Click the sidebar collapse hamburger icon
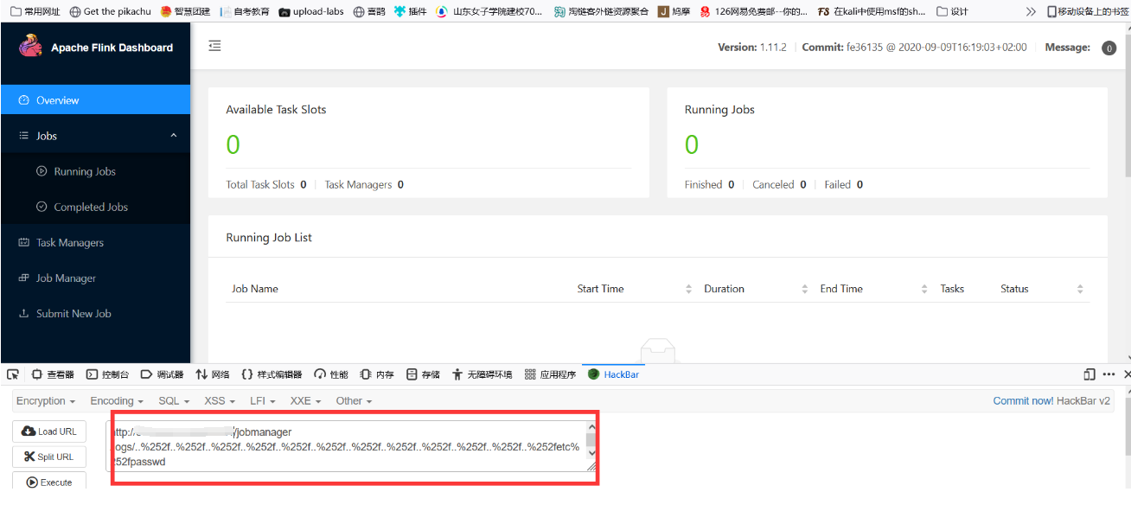This screenshot has width=1131, height=524. pos(214,47)
